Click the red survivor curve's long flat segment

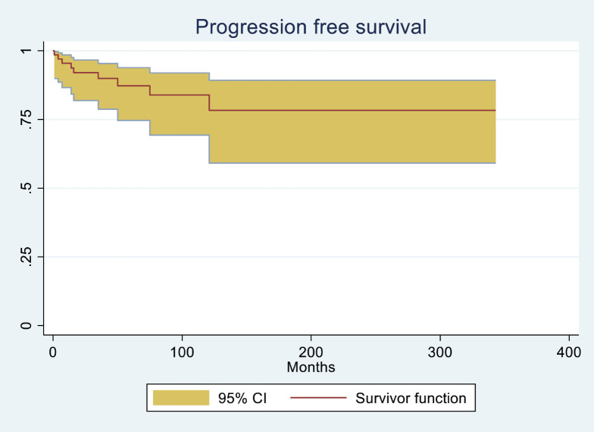(x=352, y=111)
